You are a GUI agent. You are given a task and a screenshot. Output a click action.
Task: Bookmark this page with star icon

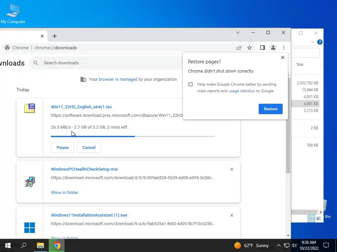tap(249, 48)
